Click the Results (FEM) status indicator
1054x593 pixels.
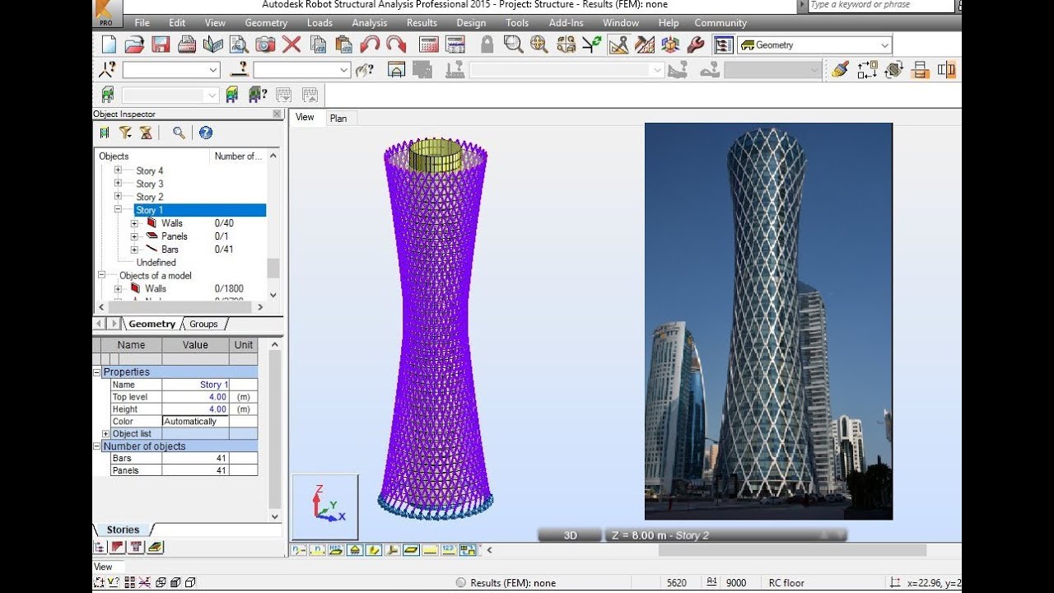coord(506,583)
